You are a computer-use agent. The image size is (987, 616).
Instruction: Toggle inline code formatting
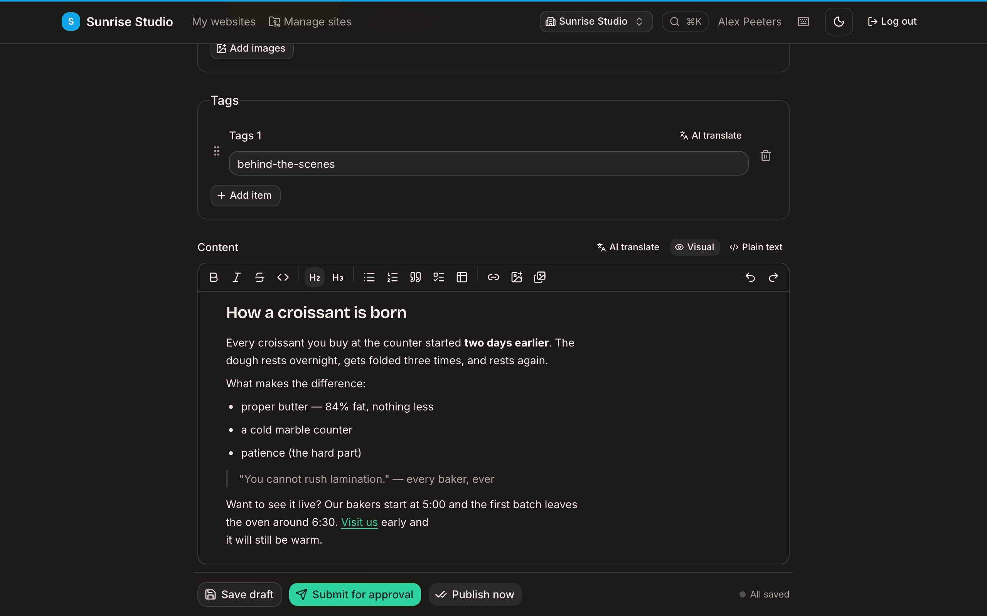tap(283, 278)
